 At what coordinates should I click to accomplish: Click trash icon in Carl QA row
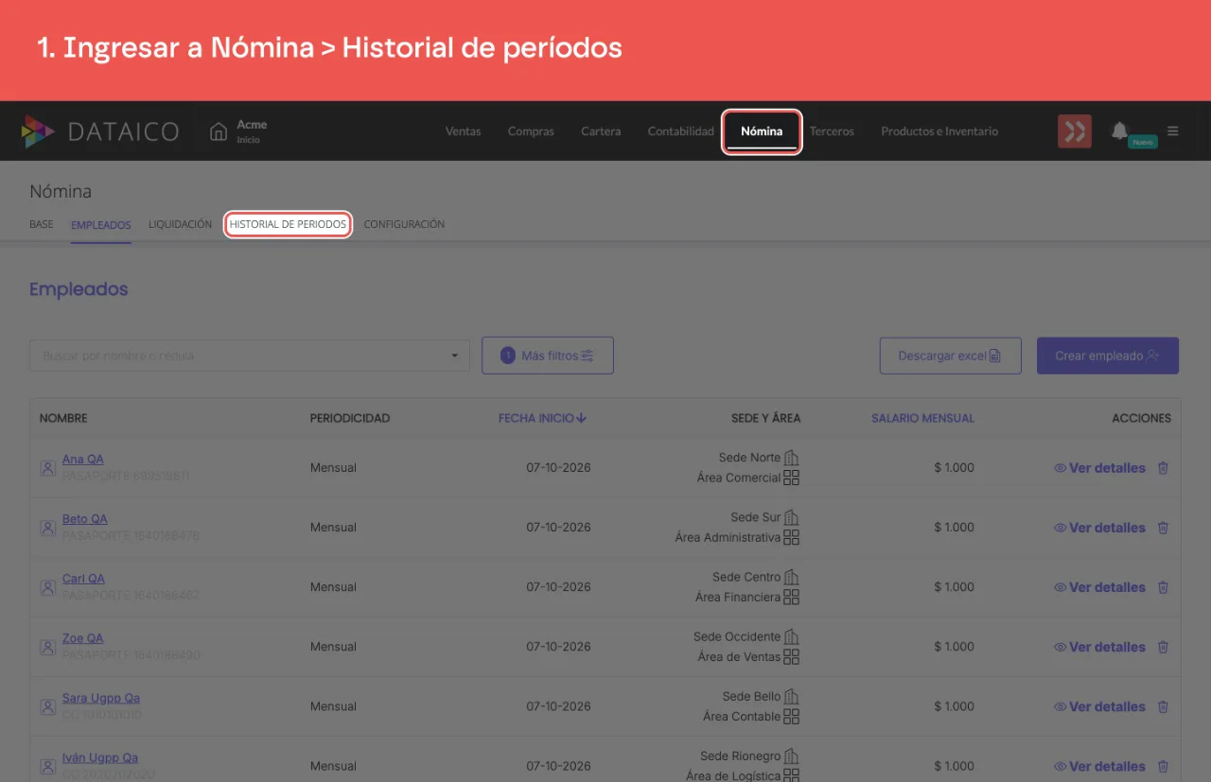(1164, 587)
